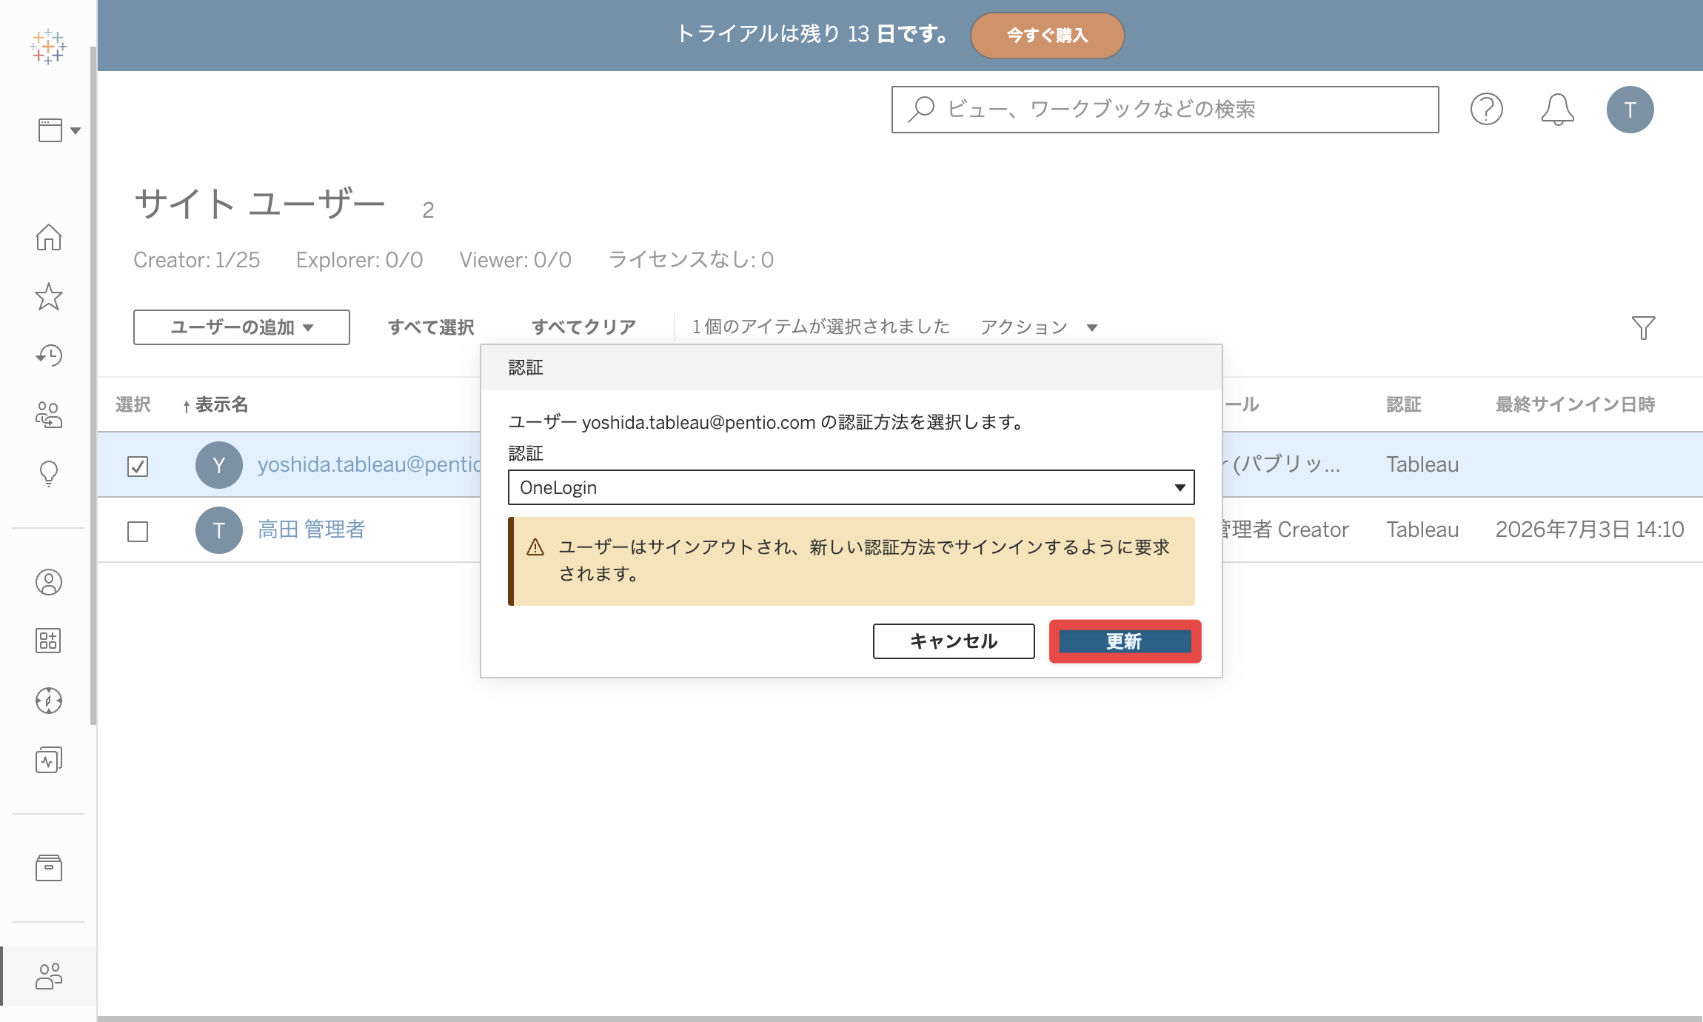Click すべてクリア
Image resolution: width=1703 pixels, height=1022 pixels.
tap(583, 327)
